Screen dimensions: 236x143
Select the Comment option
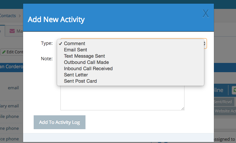[75, 43]
